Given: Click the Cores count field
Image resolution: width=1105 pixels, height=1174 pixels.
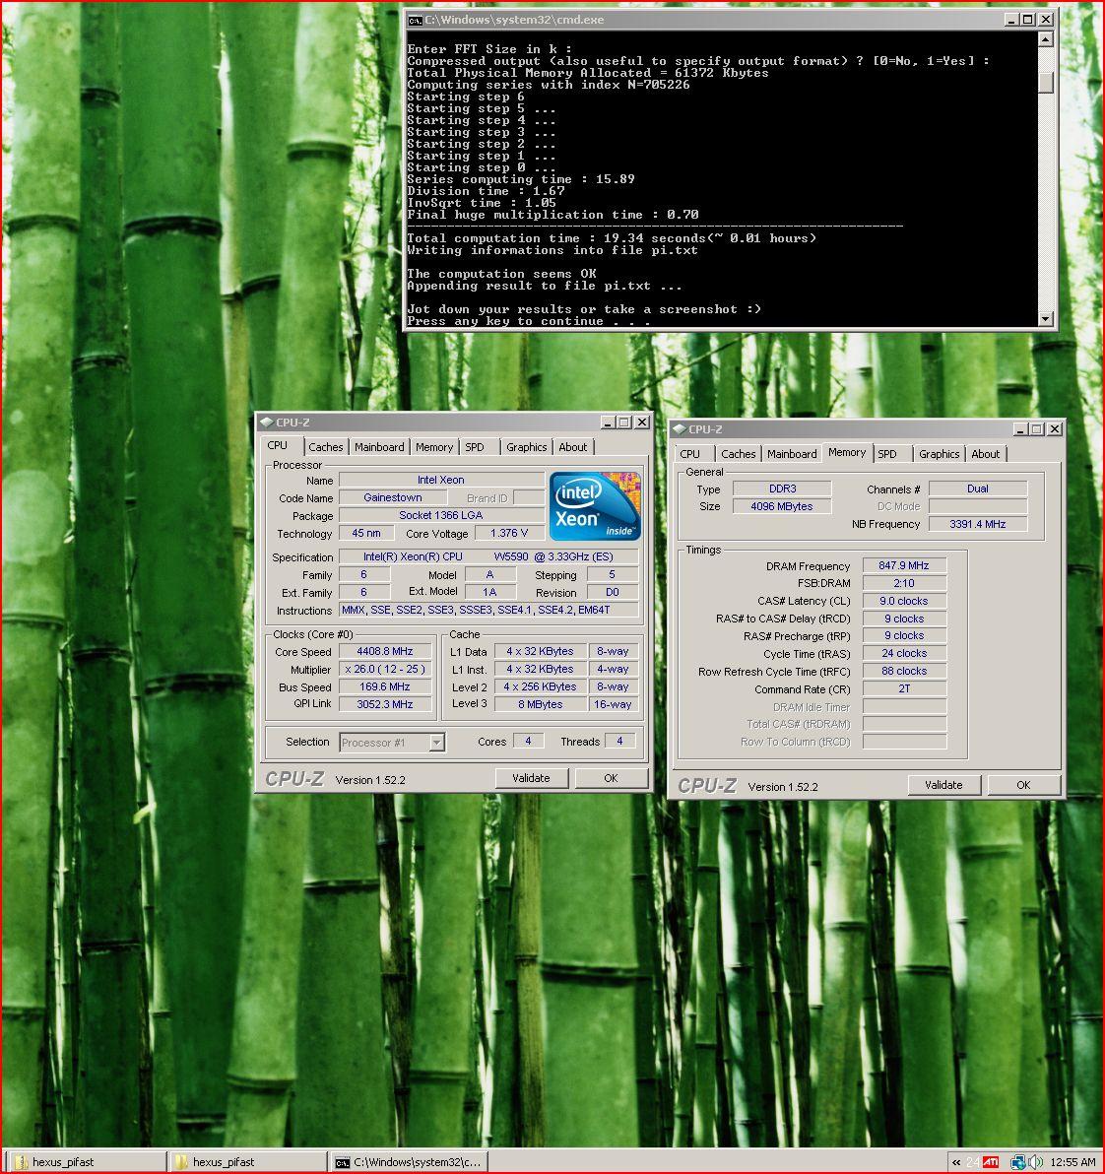Looking at the screenshot, I should tap(529, 741).
